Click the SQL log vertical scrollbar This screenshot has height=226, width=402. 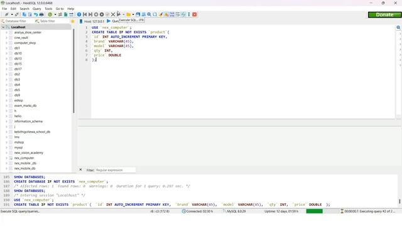(399, 202)
